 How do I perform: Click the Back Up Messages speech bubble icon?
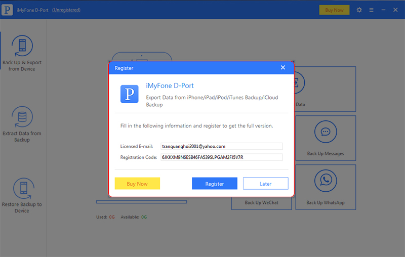tap(326, 132)
